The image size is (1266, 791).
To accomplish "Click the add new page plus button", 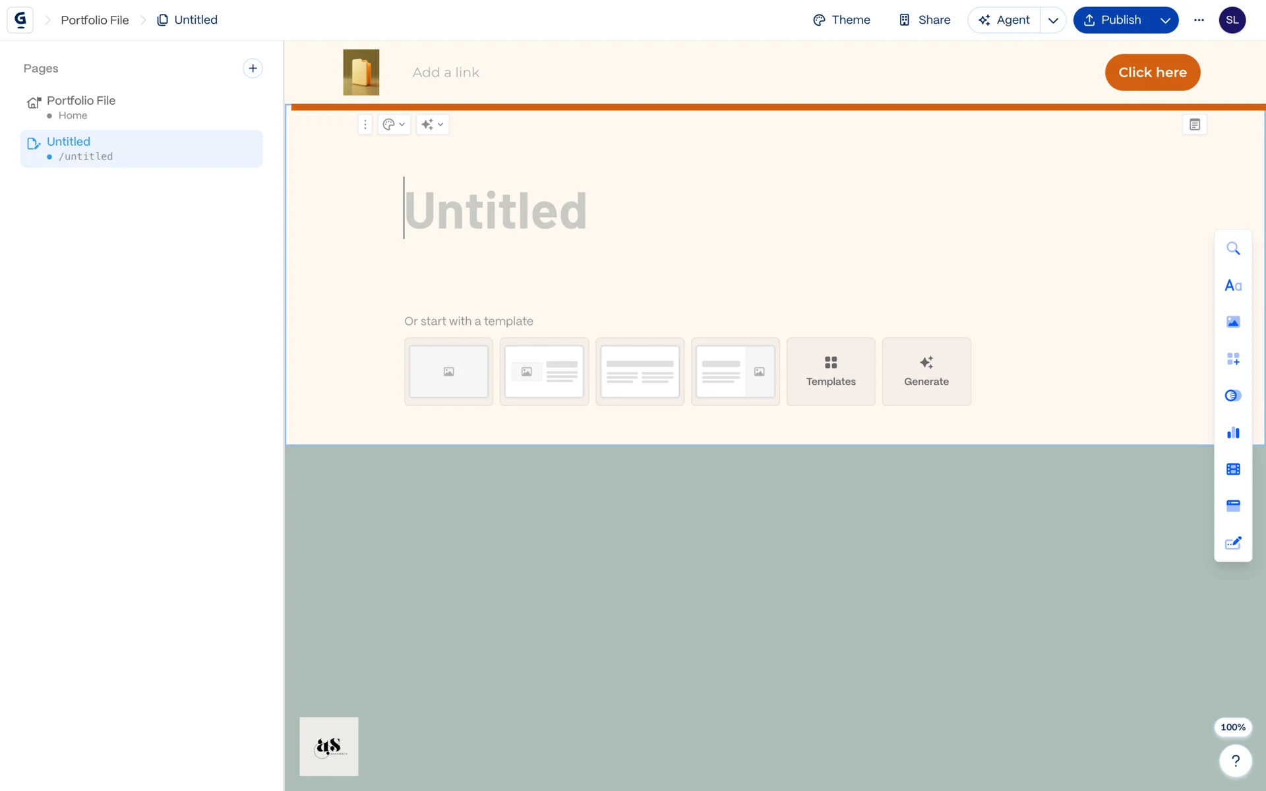I will (253, 69).
